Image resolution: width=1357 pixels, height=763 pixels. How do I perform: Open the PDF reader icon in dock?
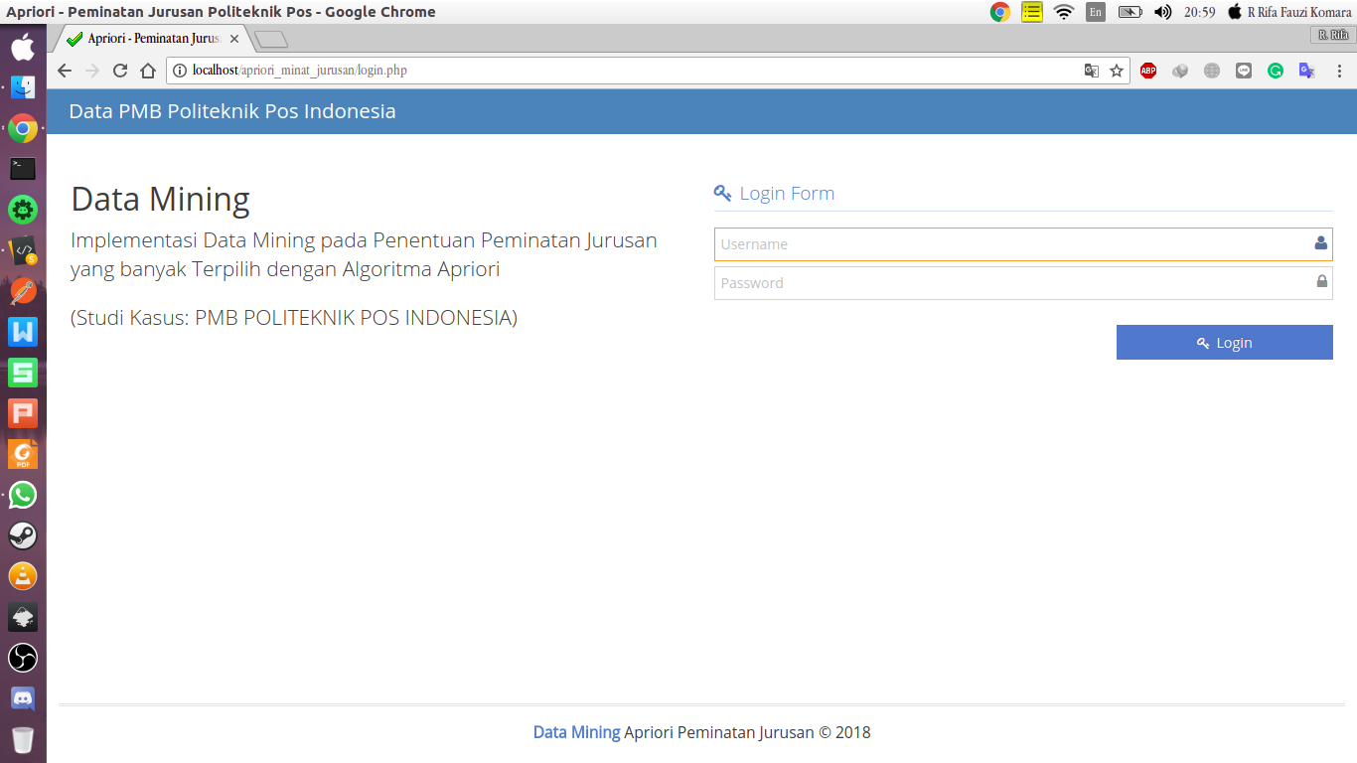pos(23,454)
